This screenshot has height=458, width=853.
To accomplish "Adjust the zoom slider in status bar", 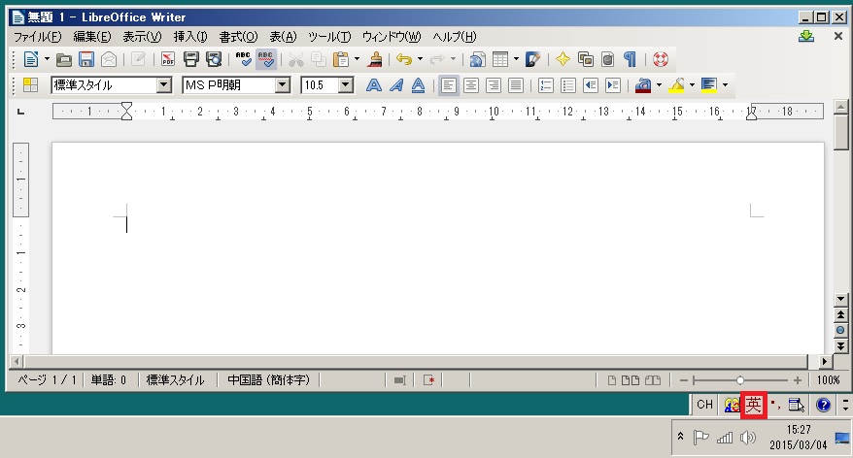I will [740, 380].
